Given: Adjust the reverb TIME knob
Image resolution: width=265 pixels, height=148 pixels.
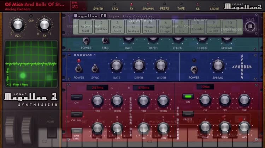Looking at the screenshot, I should coord(244,100).
